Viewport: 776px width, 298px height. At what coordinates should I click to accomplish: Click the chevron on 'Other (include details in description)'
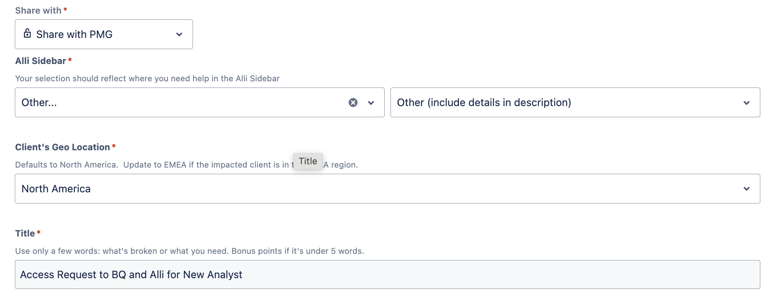pos(746,102)
